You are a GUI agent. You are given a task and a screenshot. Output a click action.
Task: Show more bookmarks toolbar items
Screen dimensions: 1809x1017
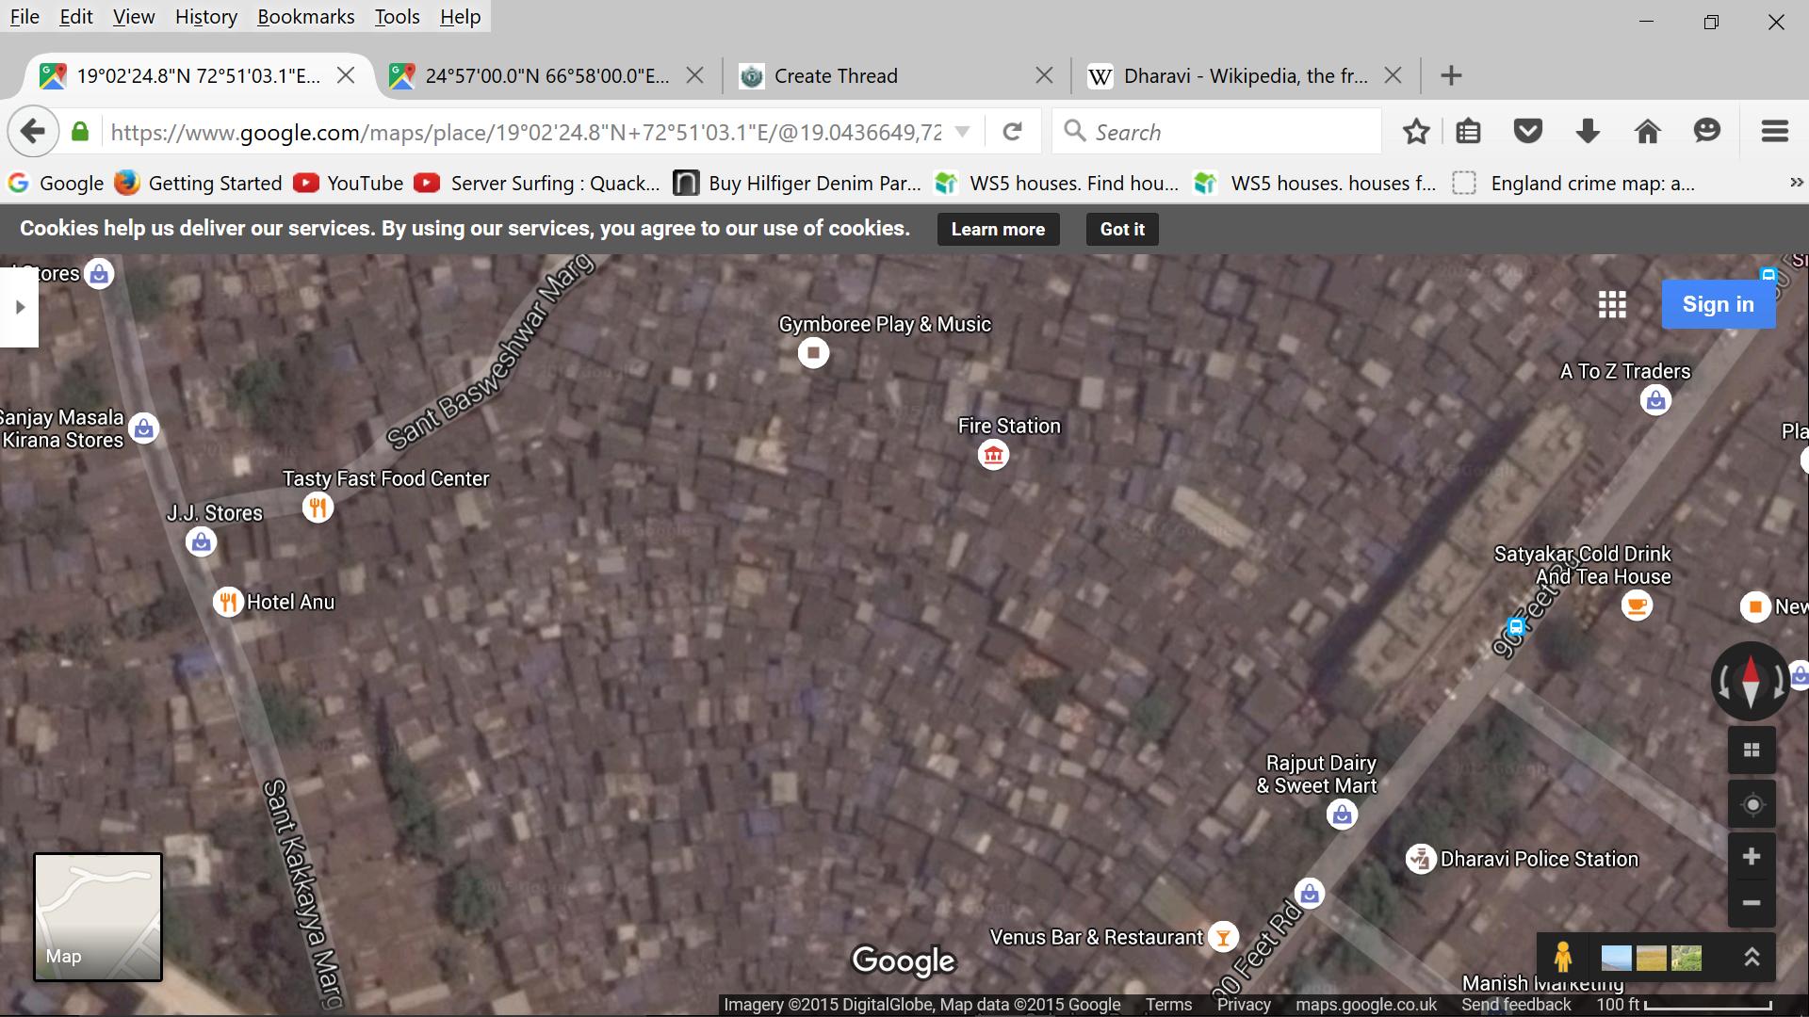tap(1796, 183)
